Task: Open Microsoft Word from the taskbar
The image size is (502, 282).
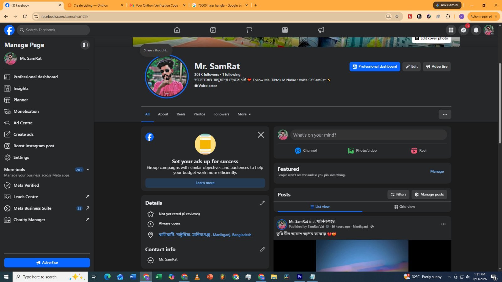Action: (133, 277)
